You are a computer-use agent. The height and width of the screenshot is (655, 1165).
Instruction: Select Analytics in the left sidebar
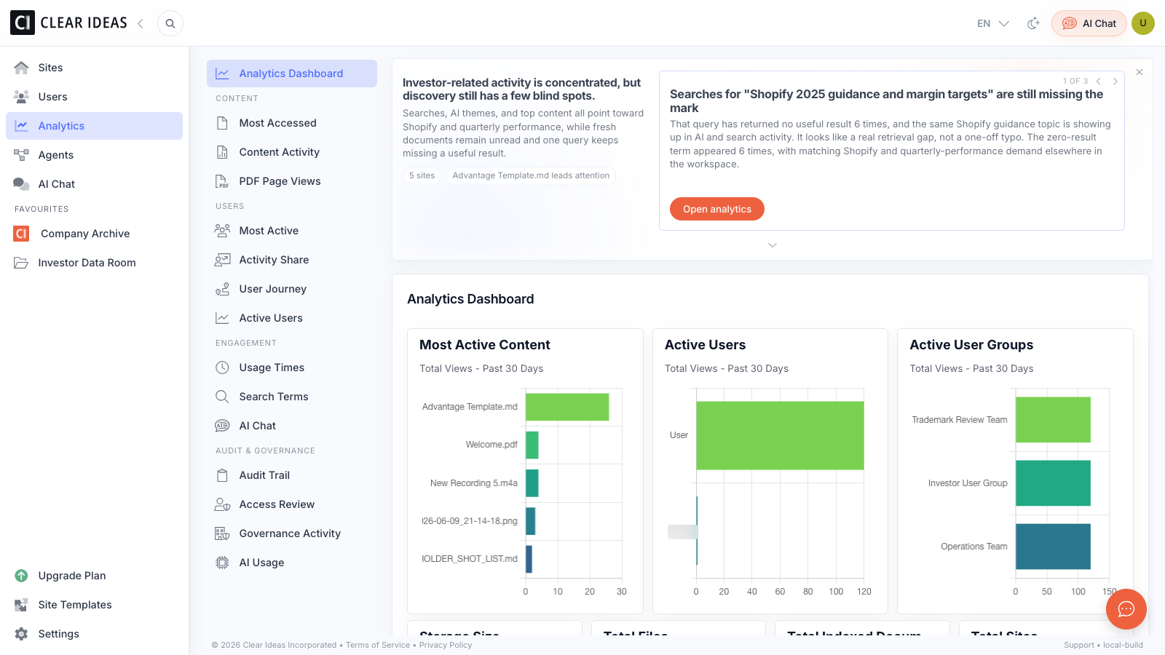(x=94, y=126)
